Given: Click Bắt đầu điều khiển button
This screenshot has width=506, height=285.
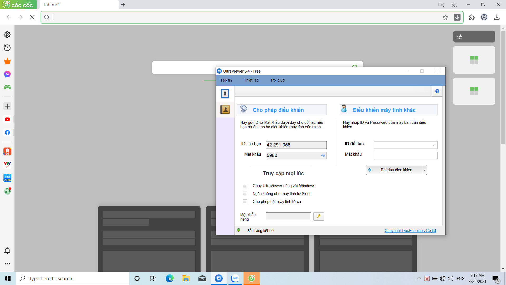Looking at the screenshot, I should click(x=395, y=170).
